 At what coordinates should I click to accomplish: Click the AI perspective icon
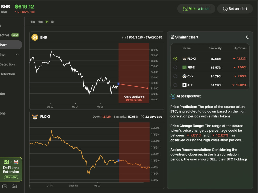pyautogui.click(x=173, y=96)
